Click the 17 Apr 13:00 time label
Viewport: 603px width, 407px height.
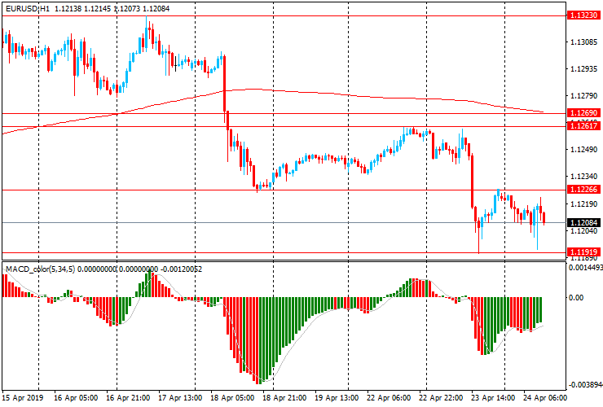tap(180, 398)
